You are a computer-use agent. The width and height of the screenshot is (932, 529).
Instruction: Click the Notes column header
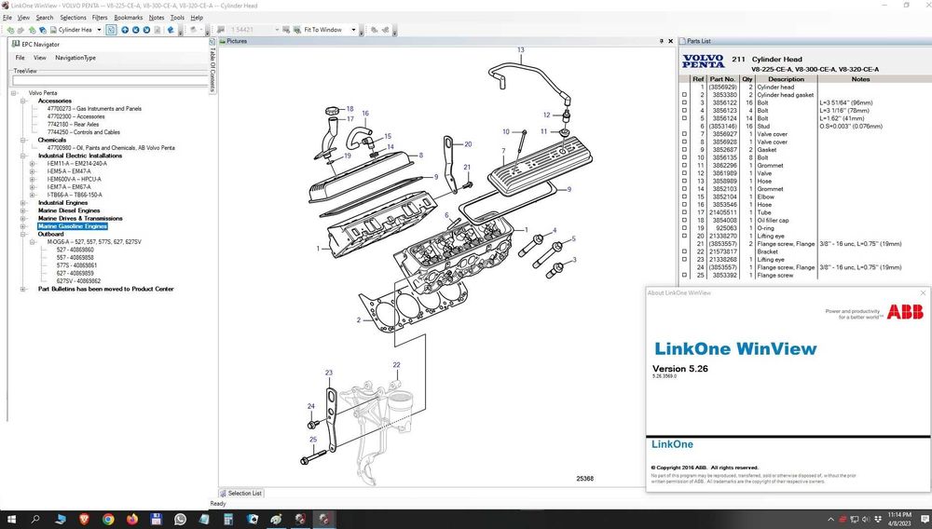pyautogui.click(x=860, y=79)
